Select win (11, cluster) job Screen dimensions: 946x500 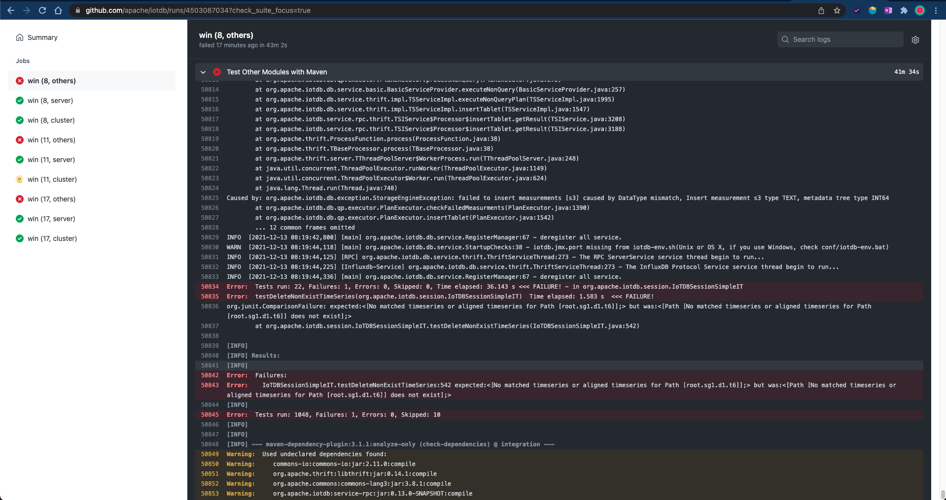click(92, 179)
